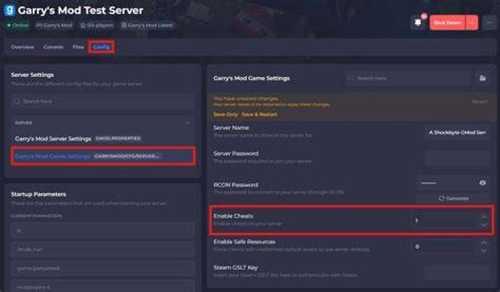Generate a new RCON password
Viewport: 500px width, 292px height.
pyautogui.click(x=453, y=198)
